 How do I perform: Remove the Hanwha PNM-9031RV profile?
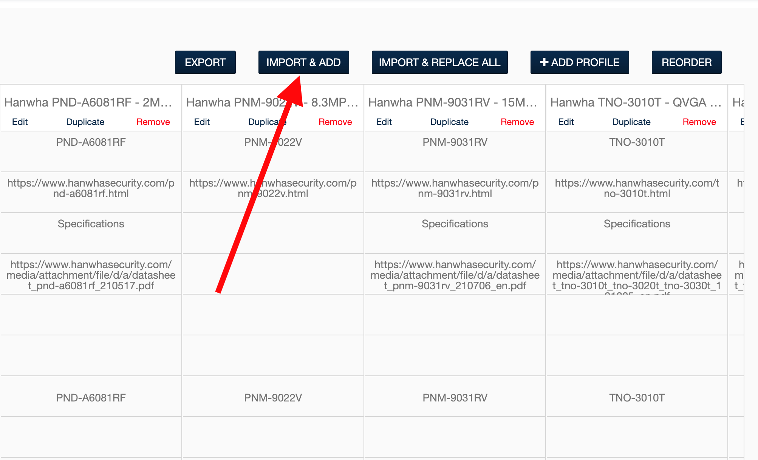coord(517,122)
